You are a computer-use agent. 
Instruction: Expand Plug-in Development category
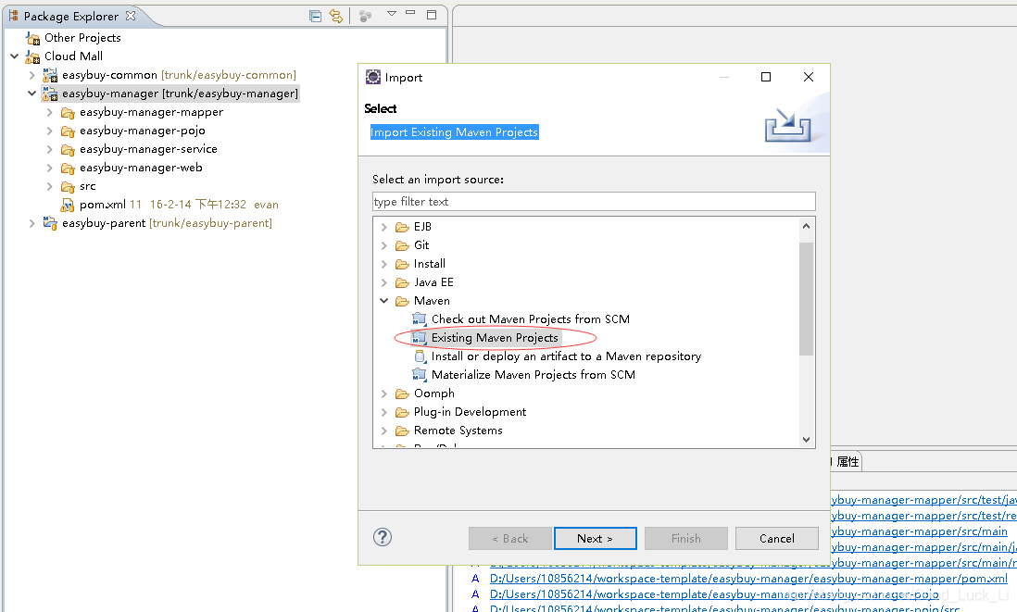pos(384,412)
